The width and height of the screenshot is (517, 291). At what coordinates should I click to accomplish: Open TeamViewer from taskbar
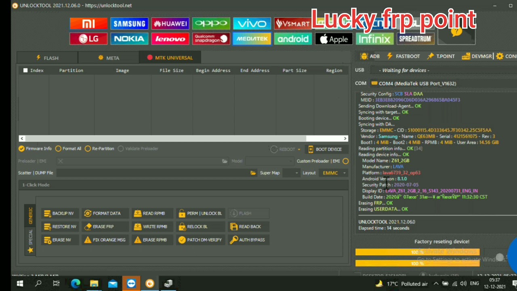(131, 284)
